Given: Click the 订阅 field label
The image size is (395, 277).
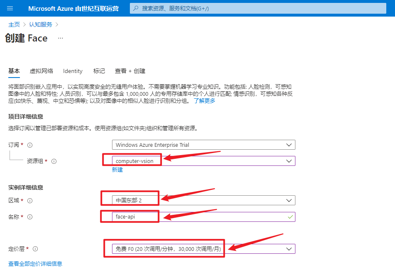Looking at the screenshot, I should coord(14,145).
